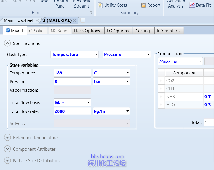Expand Particle Size Distribution section
This screenshot has height=170, width=214.
[7, 161]
